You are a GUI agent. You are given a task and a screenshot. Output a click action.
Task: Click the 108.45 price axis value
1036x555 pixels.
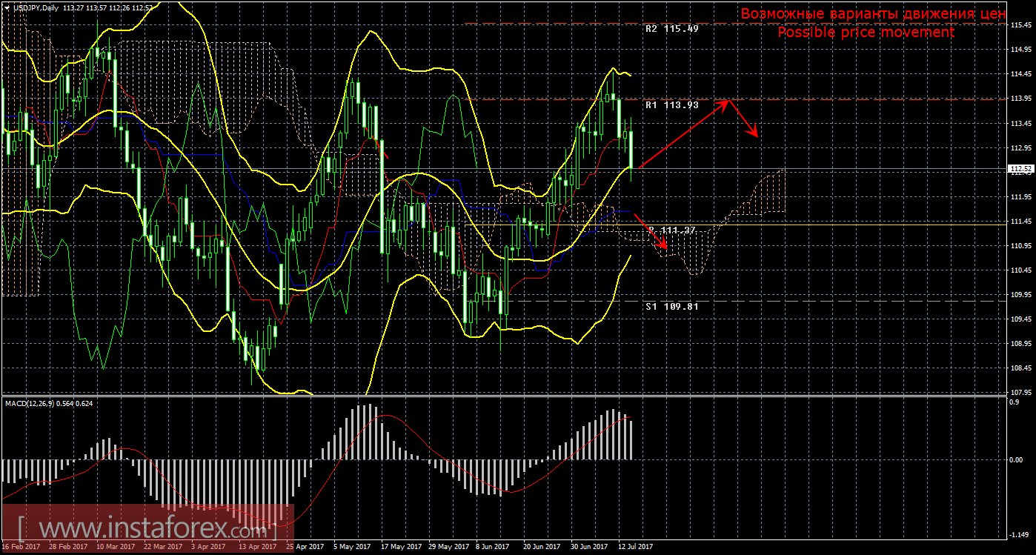pos(1020,368)
